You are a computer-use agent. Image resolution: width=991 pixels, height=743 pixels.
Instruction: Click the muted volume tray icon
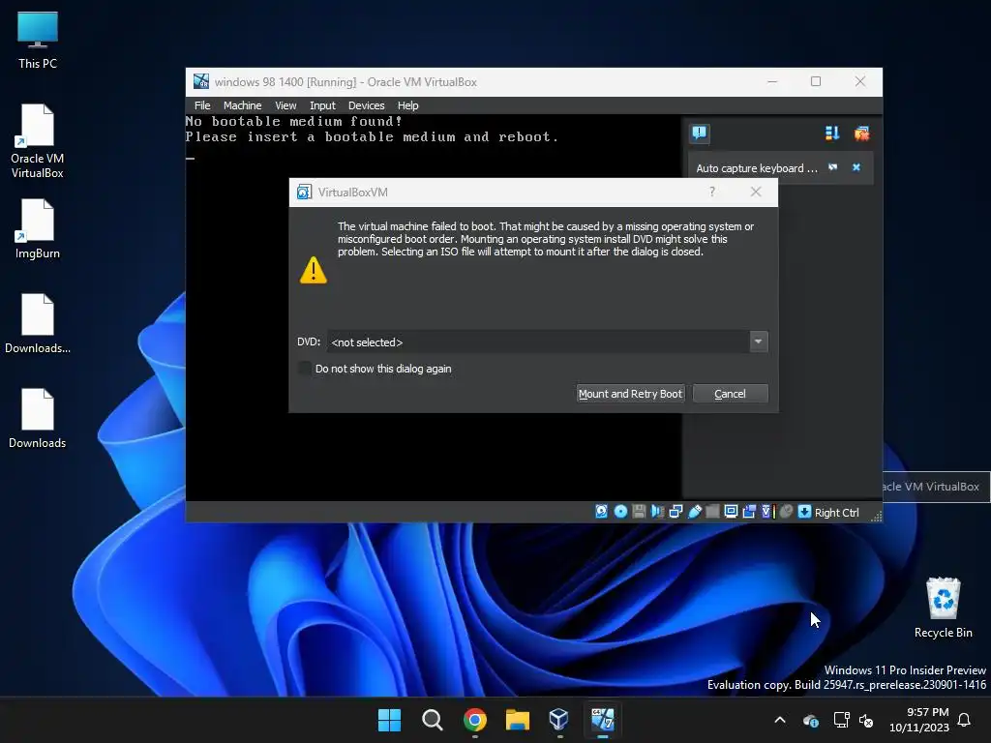[866, 720]
